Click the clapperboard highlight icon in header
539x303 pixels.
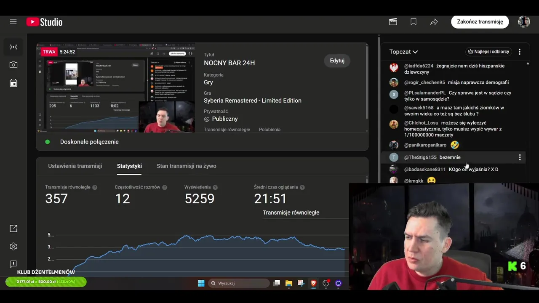(x=393, y=21)
